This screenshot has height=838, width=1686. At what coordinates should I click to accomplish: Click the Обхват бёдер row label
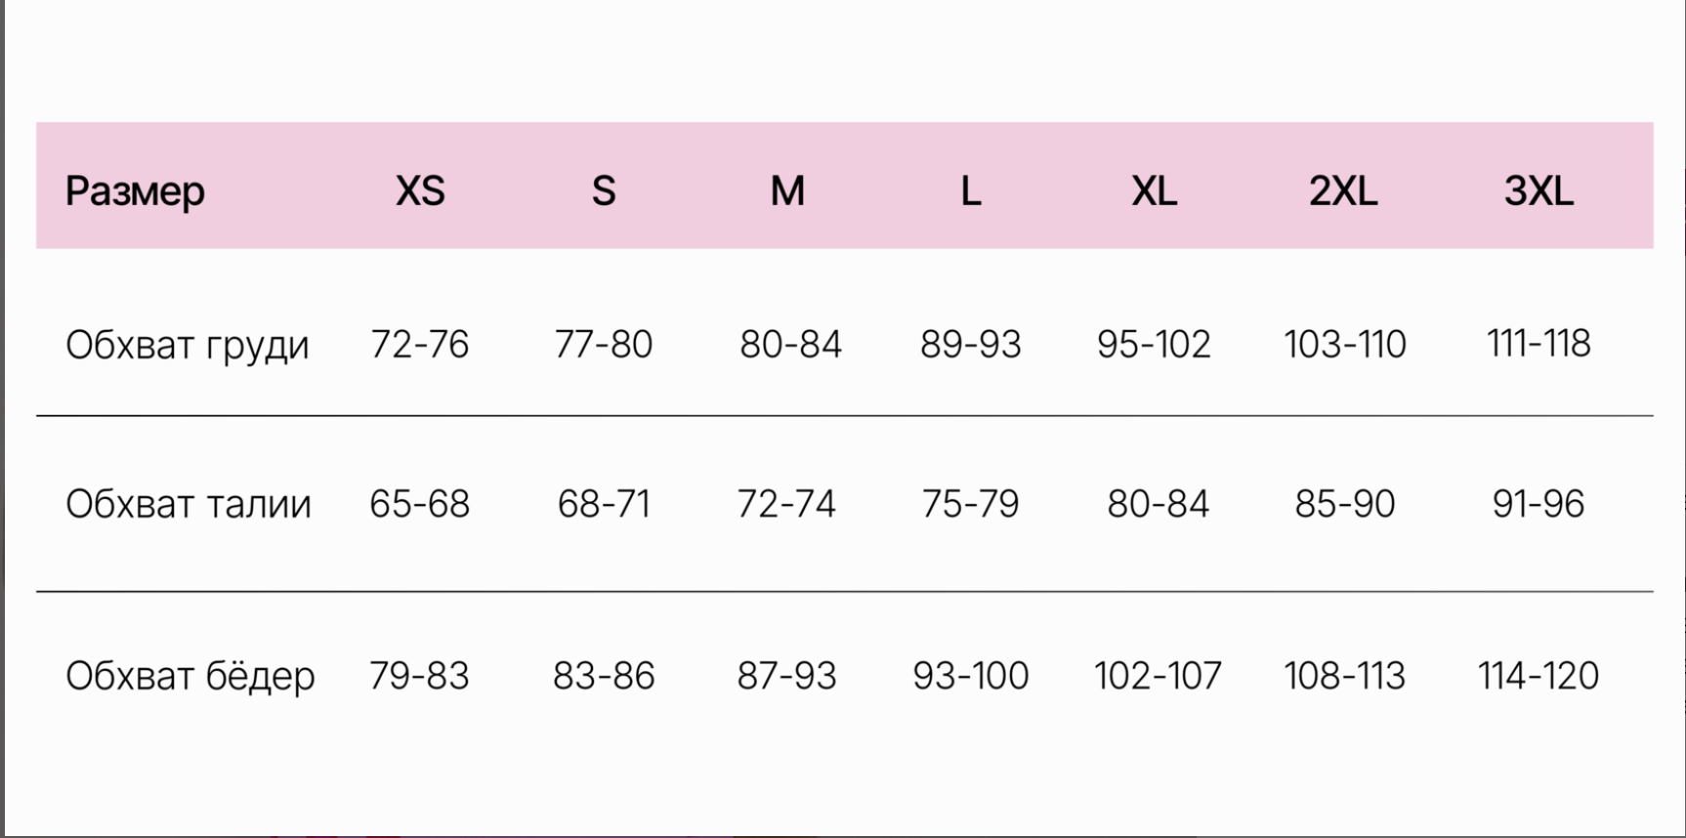point(190,676)
